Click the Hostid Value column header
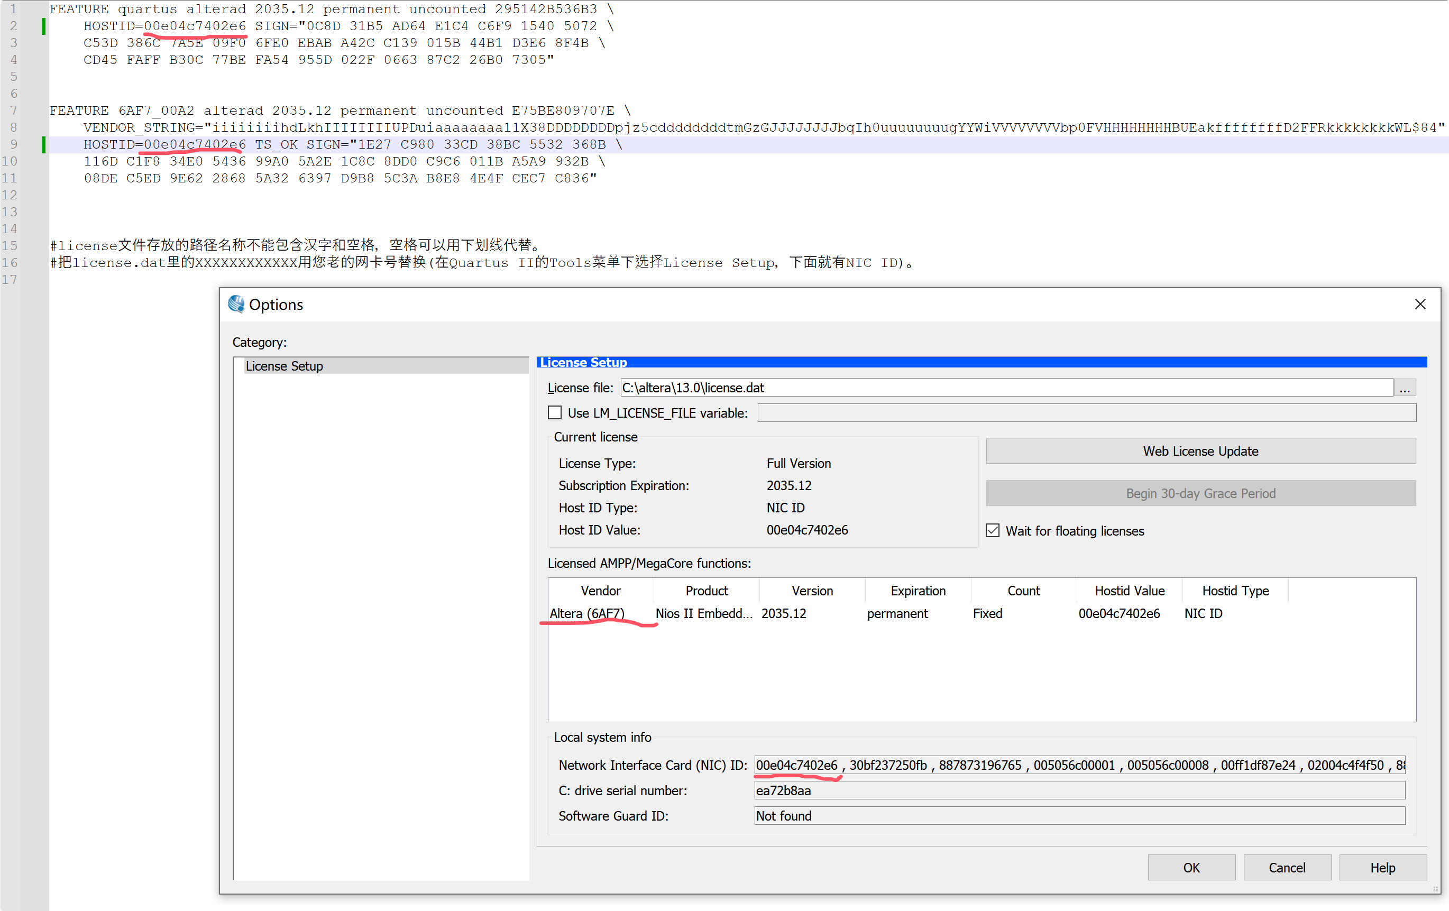Screen dimensions: 1449x911 [1130, 590]
